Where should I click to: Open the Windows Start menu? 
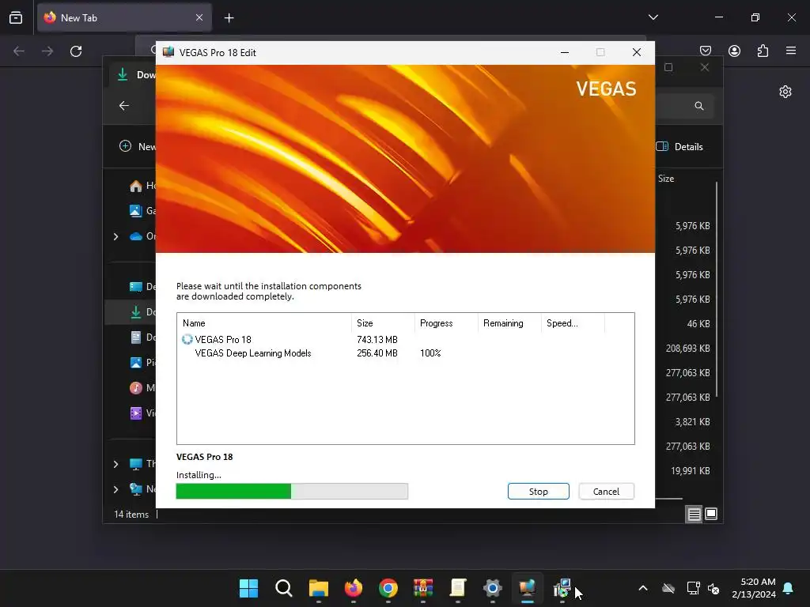pos(248,588)
